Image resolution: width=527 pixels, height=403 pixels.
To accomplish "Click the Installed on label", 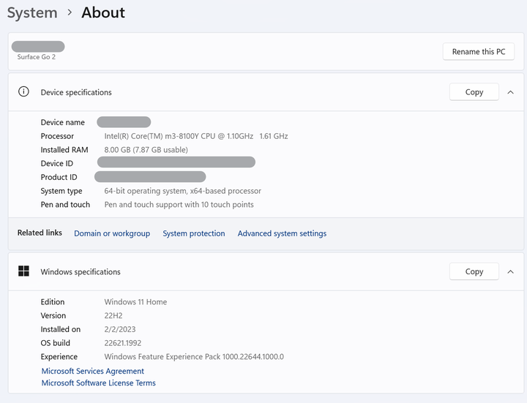I will pyautogui.click(x=61, y=329).
